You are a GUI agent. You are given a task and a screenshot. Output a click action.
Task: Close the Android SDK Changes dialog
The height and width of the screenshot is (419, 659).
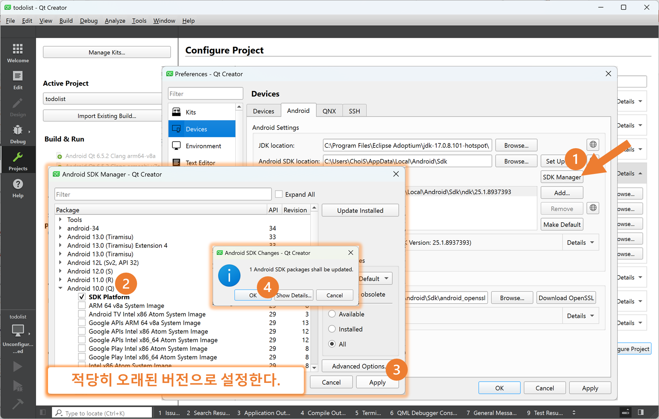tap(351, 253)
